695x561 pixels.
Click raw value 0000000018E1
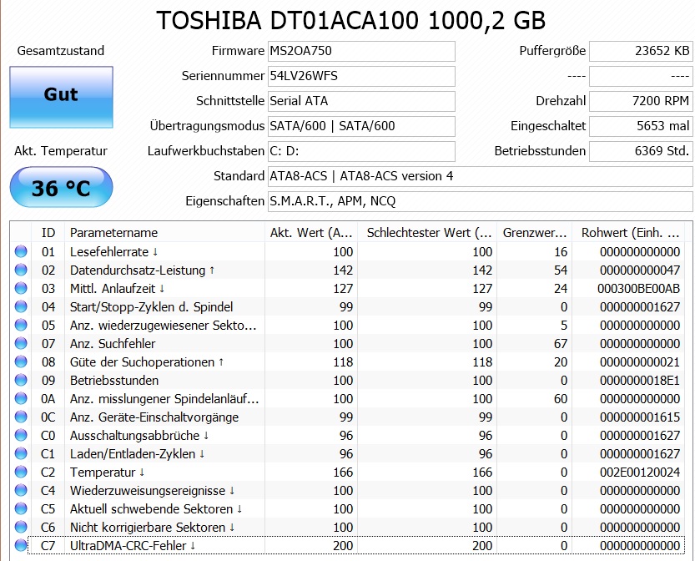pos(640,380)
